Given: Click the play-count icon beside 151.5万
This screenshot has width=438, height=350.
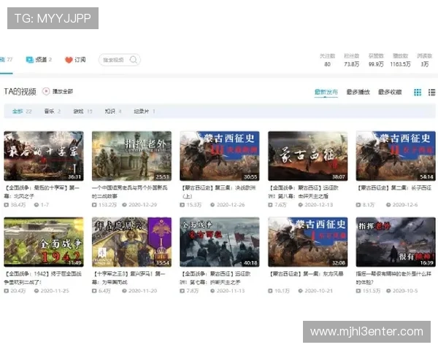Looking at the screenshot, I should coord(358,291).
